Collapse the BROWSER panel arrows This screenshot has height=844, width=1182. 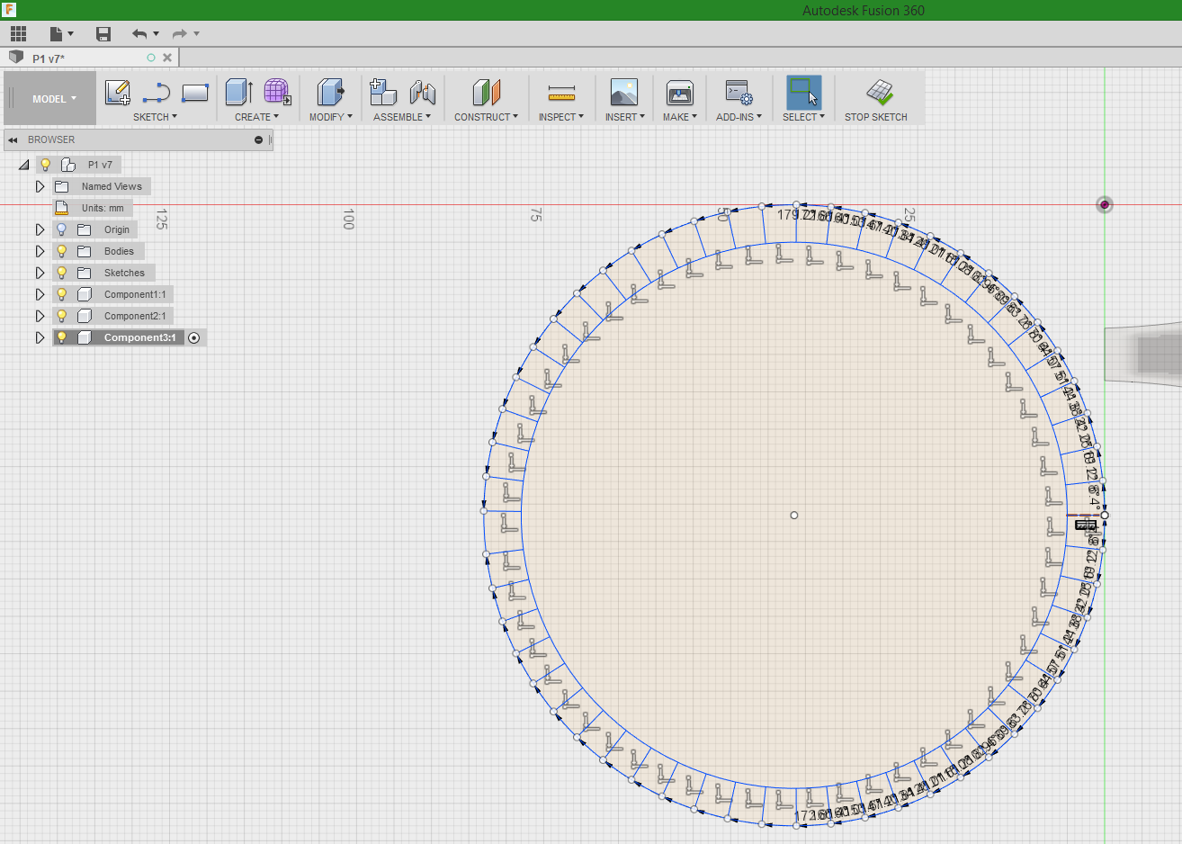pyautogui.click(x=13, y=139)
